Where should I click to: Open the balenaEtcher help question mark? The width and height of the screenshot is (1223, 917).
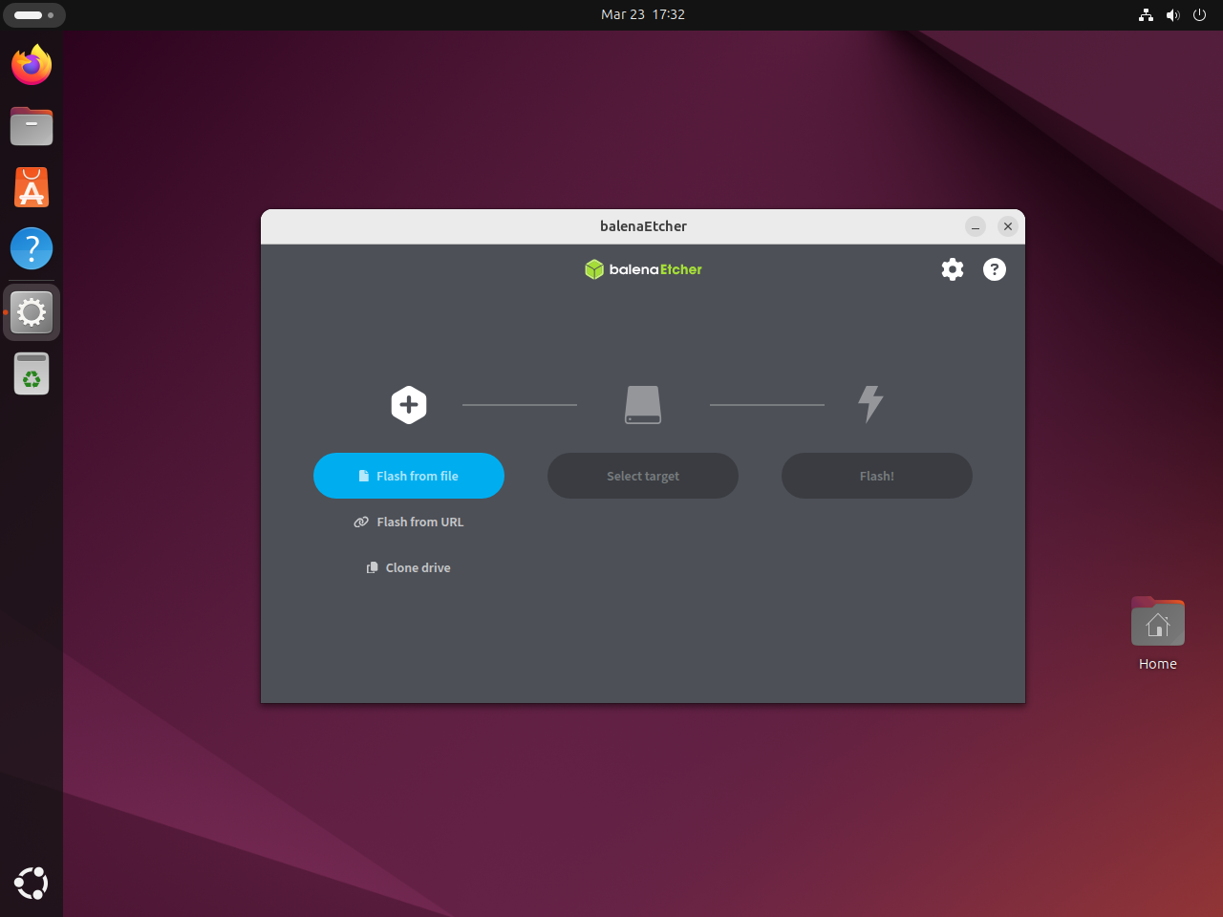994,269
